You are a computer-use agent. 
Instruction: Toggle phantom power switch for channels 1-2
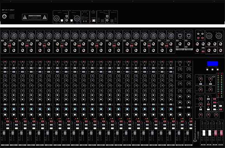[9, 46]
